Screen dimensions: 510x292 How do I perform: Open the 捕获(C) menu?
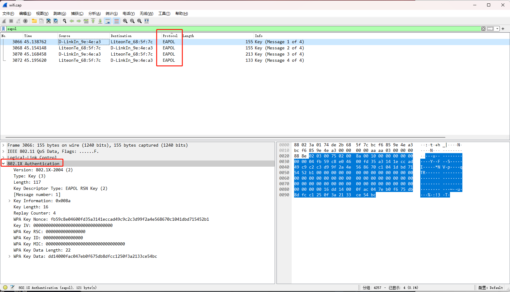77,14
